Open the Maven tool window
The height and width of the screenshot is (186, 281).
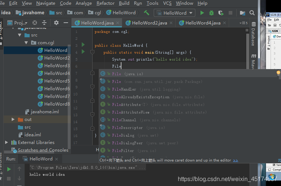pos(253,61)
